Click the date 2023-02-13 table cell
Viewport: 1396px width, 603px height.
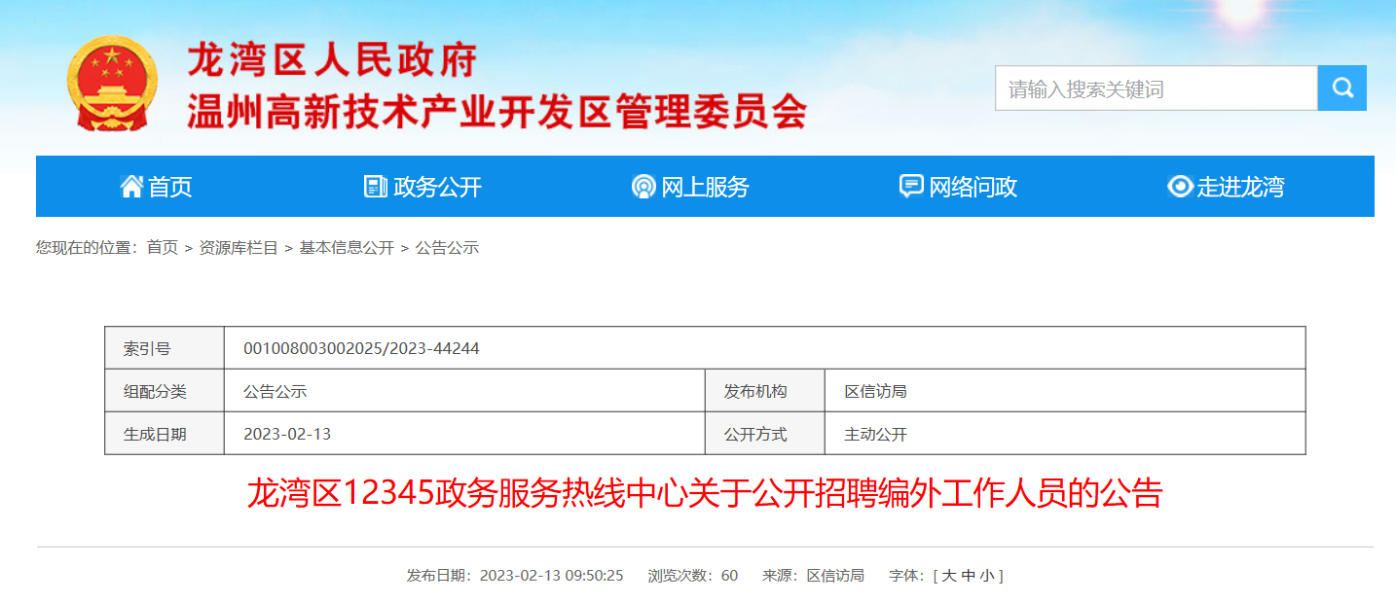[x=287, y=434]
